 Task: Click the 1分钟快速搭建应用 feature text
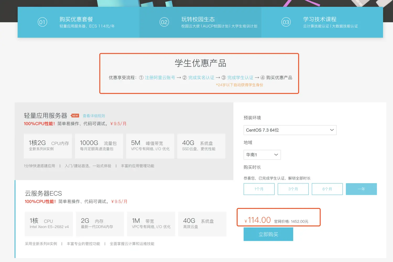(x=40, y=166)
